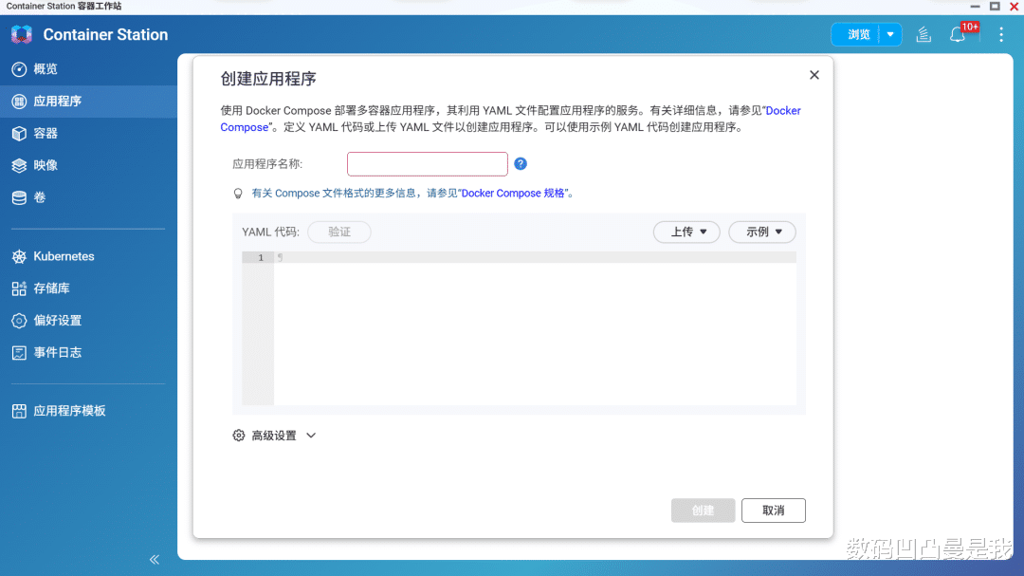The height and width of the screenshot is (576, 1024).
Task: Open the background tasks stack icon
Action: point(923,35)
